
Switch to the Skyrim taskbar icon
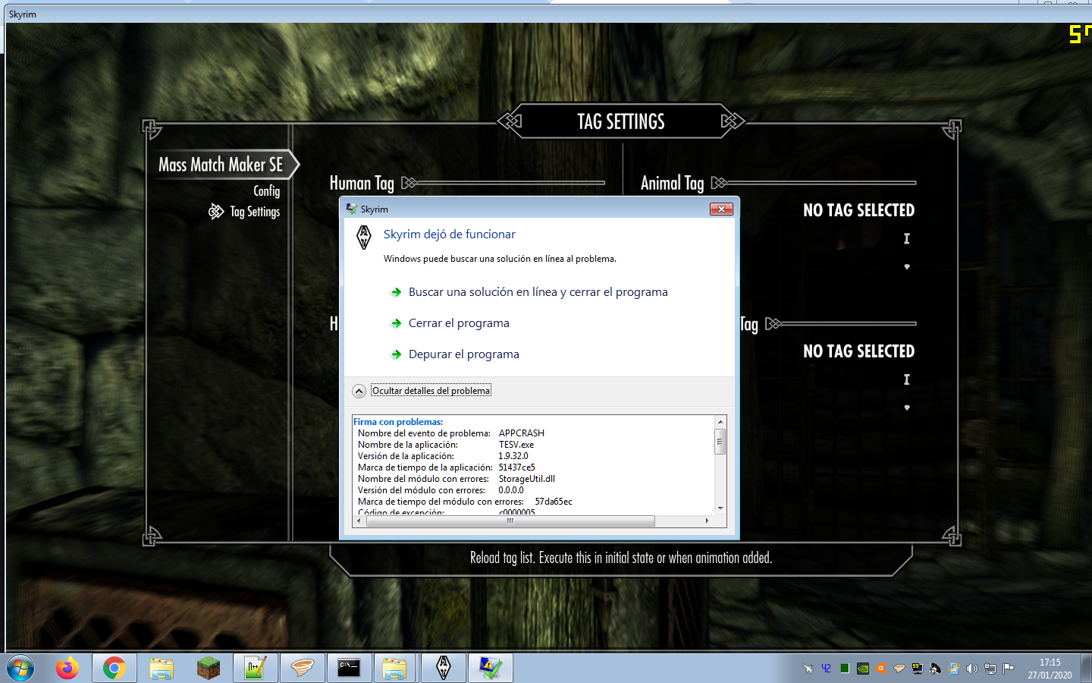[443, 669]
